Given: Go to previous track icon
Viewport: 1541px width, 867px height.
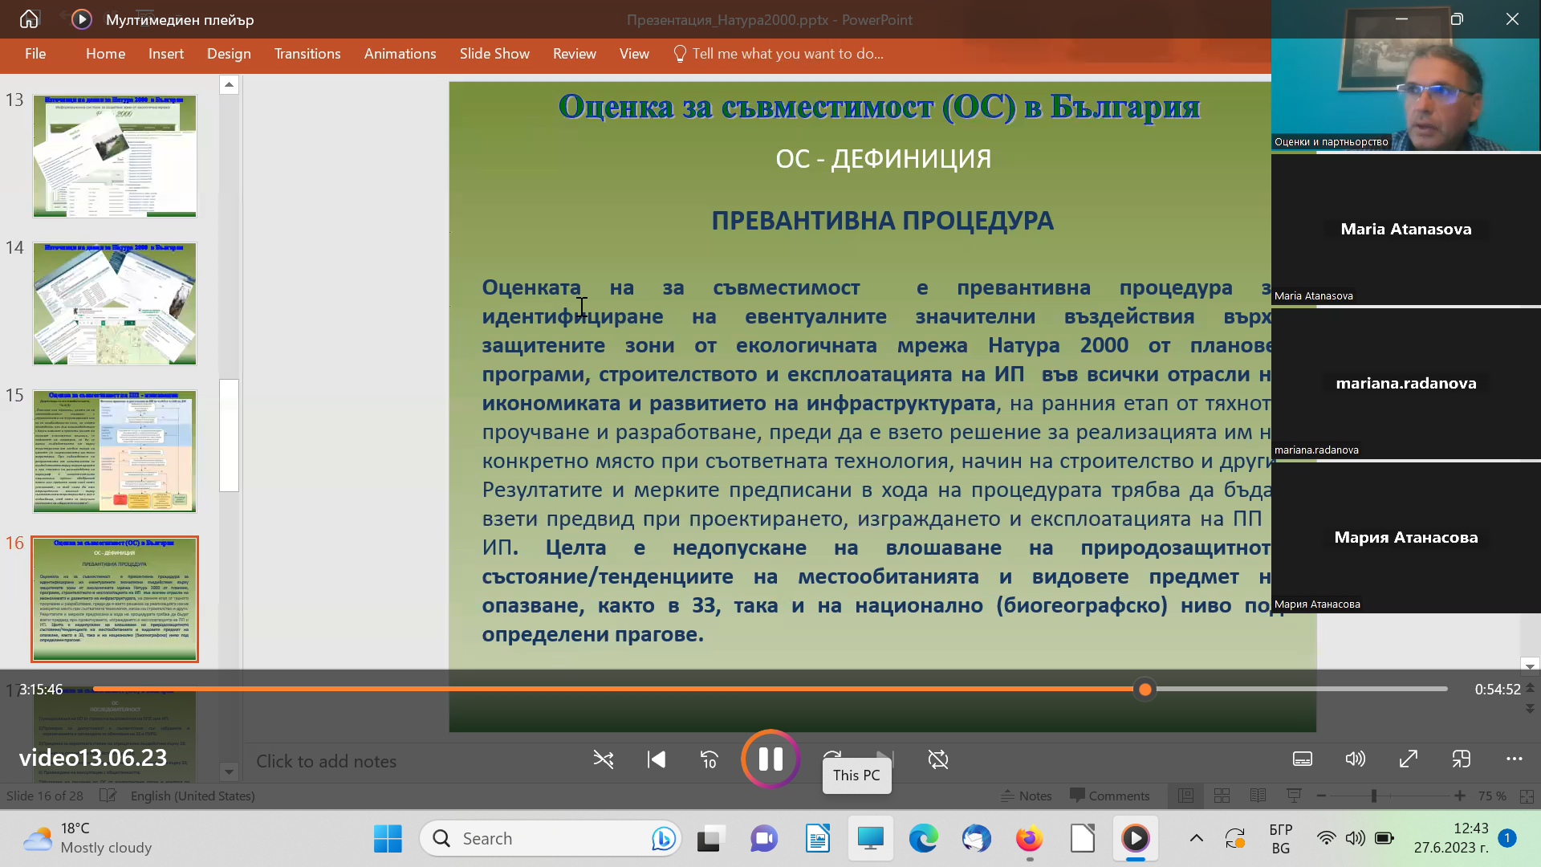Looking at the screenshot, I should (x=657, y=759).
